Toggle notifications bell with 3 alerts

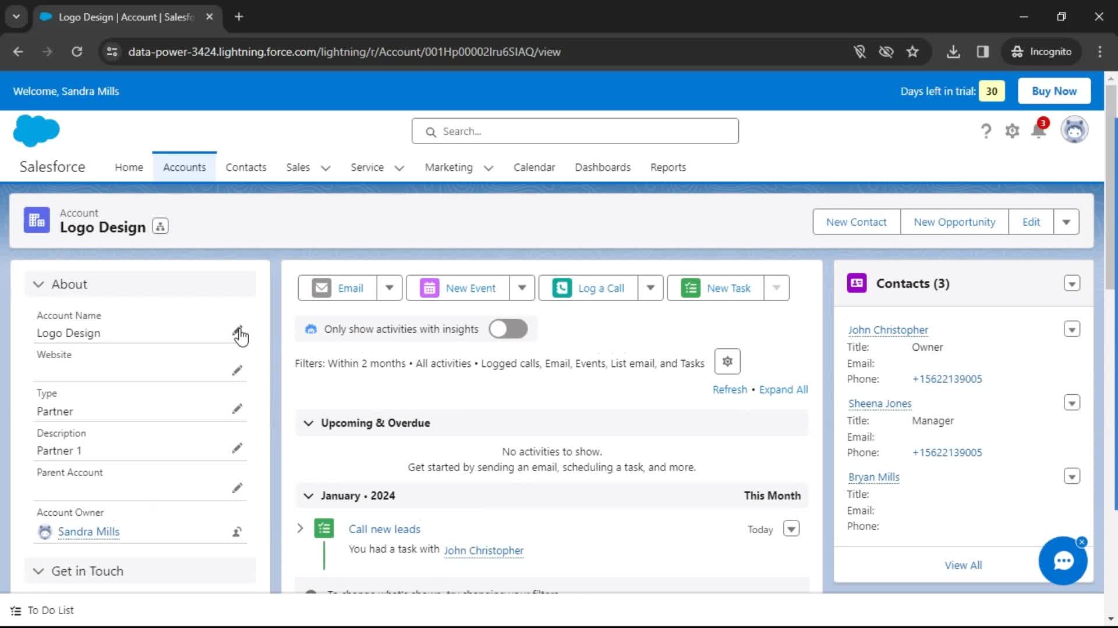(x=1040, y=131)
